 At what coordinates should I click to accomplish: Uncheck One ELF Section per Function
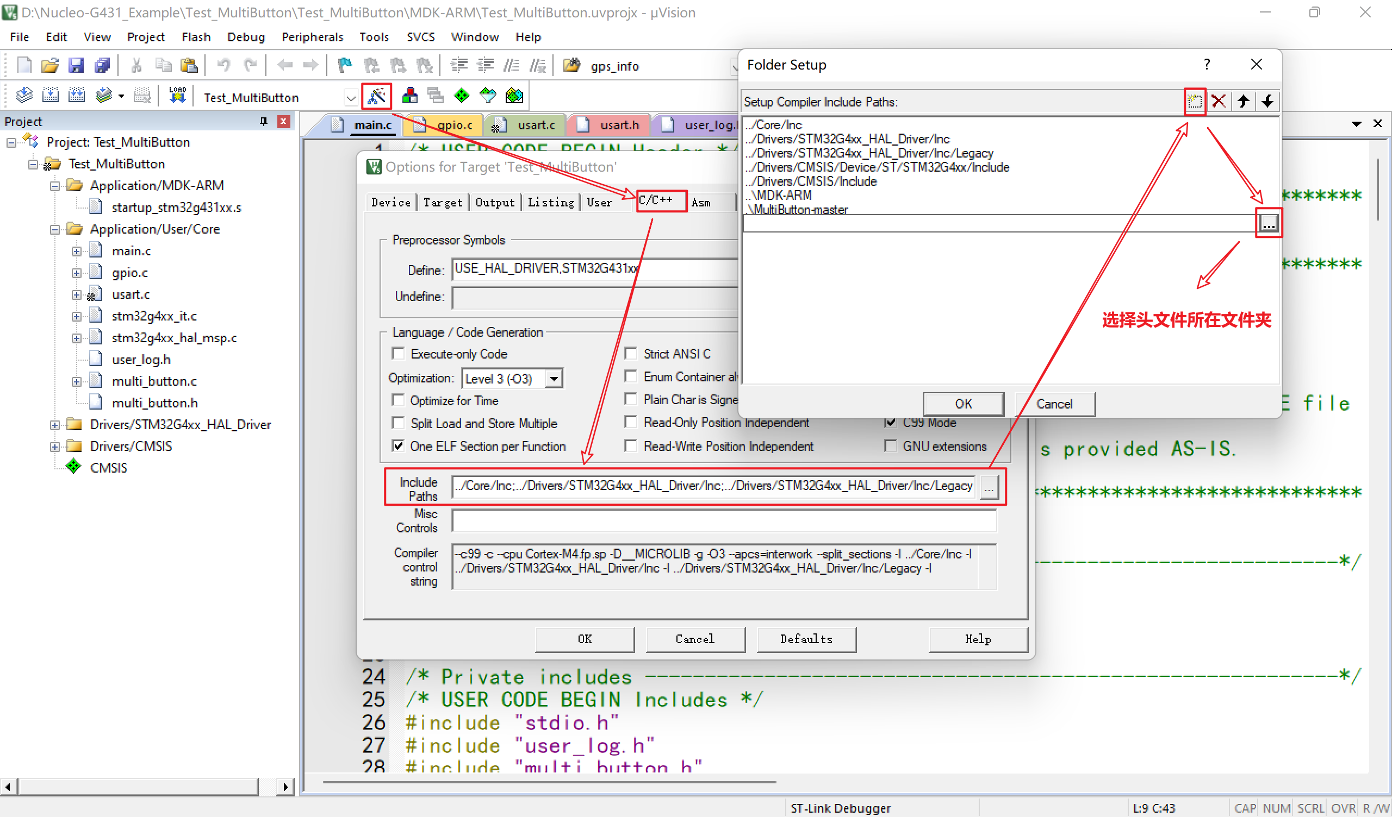click(397, 446)
